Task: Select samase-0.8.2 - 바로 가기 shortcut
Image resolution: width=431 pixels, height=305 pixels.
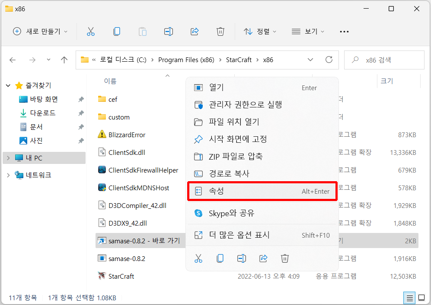Action: click(144, 241)
